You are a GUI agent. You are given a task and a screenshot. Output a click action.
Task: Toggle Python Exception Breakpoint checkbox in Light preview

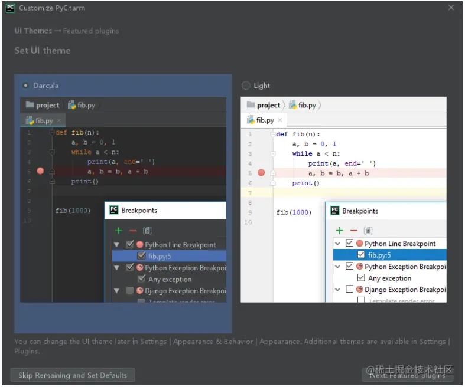(349, 266)
